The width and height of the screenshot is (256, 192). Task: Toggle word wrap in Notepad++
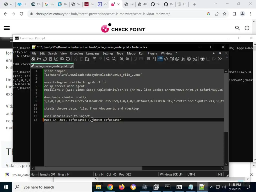click(148, 59)
